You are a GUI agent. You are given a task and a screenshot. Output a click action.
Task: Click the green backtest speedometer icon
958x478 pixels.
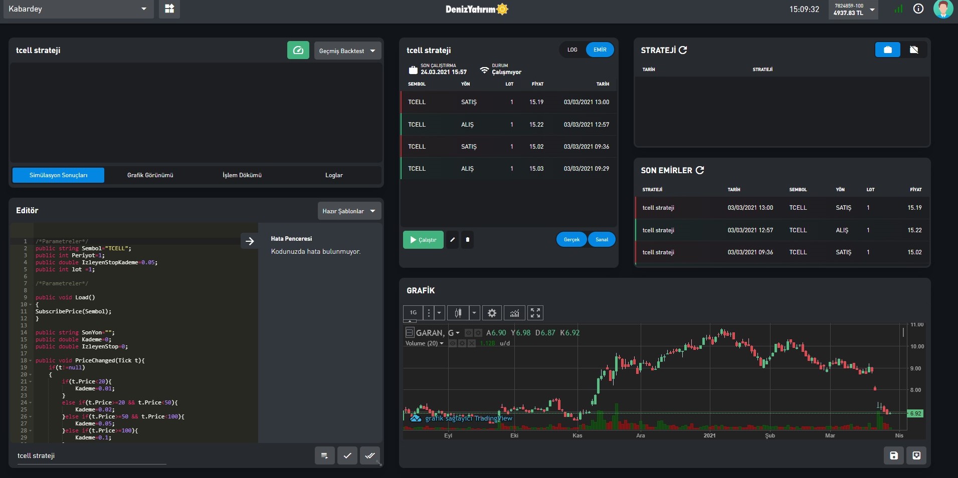(x=298, y=51)
